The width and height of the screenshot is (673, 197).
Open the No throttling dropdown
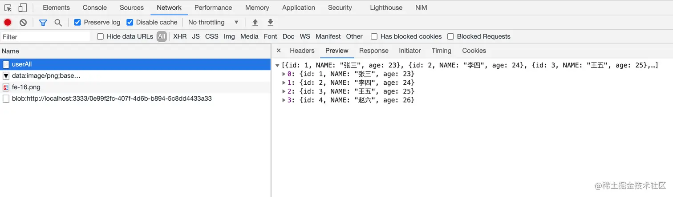pyautogui.click(x=213, y=22)
